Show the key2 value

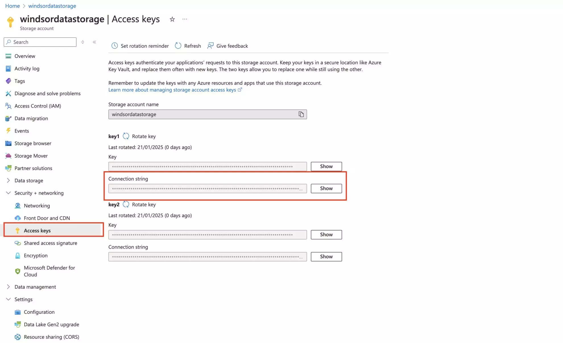coord(326,234)
